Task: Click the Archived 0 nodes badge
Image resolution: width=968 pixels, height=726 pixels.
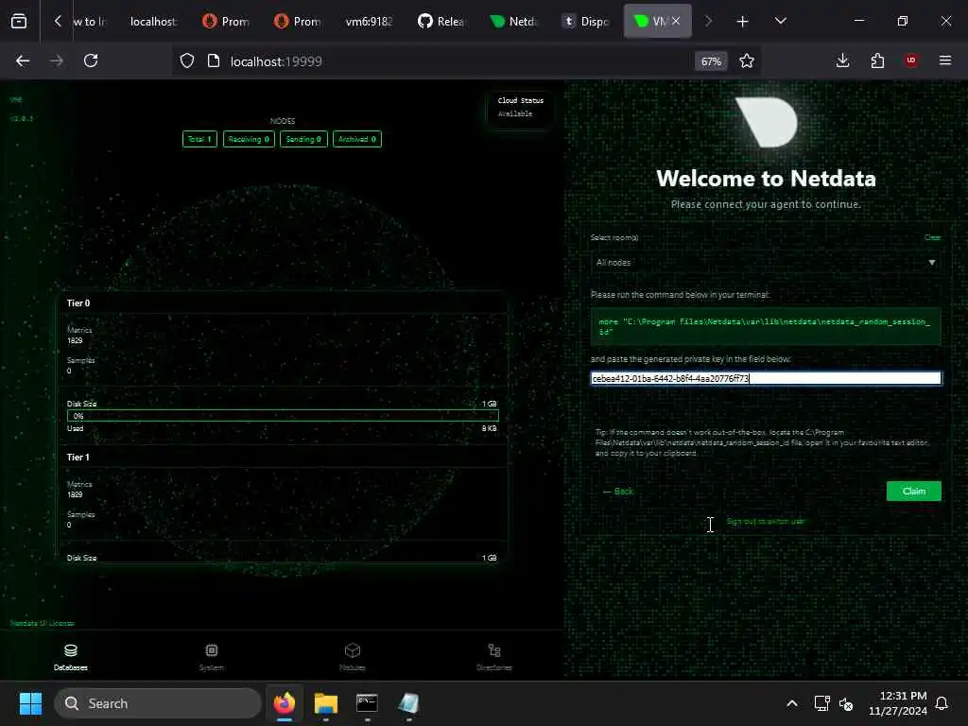Action: point(356,140)
